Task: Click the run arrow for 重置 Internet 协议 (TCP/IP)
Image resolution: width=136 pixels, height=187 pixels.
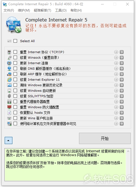Action: click(122, 52)
